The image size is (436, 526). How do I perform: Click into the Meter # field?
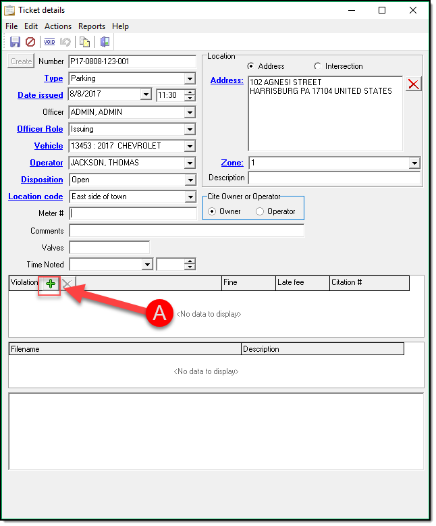coord(133,213)
